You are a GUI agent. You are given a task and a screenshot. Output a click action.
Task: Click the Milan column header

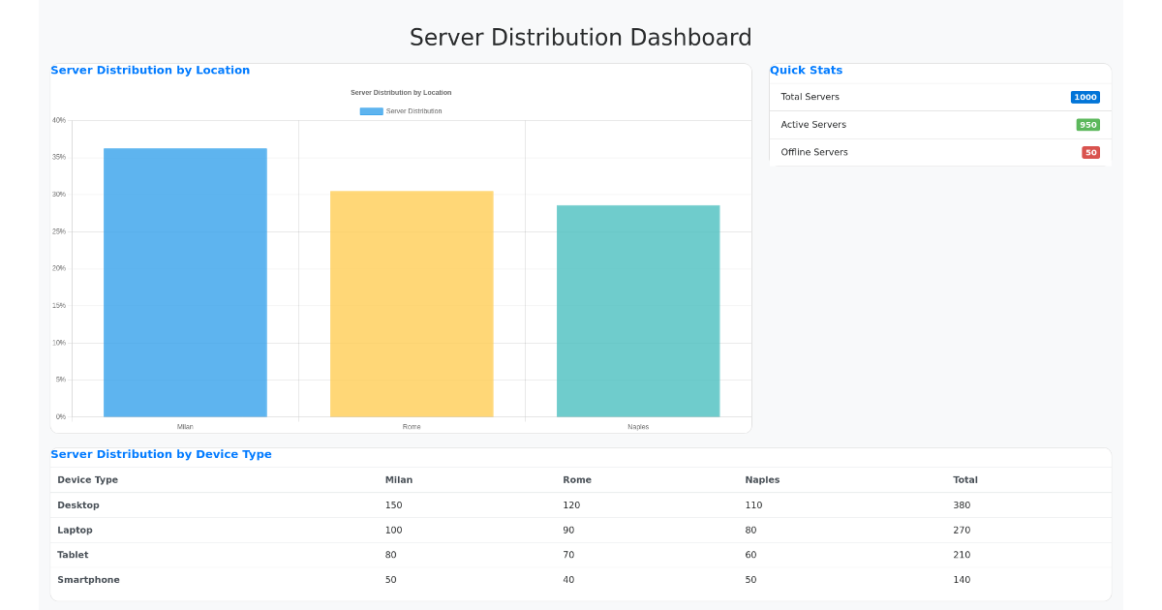[x=399, y=479]
